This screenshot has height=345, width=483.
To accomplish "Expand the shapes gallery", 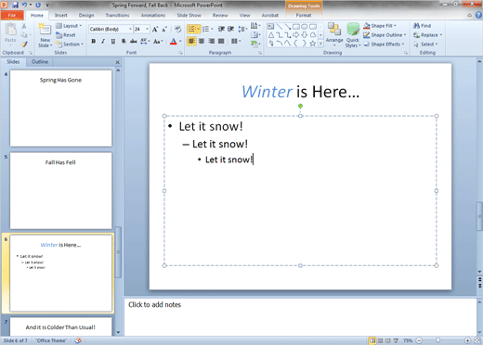I will (x=320, y=44).
